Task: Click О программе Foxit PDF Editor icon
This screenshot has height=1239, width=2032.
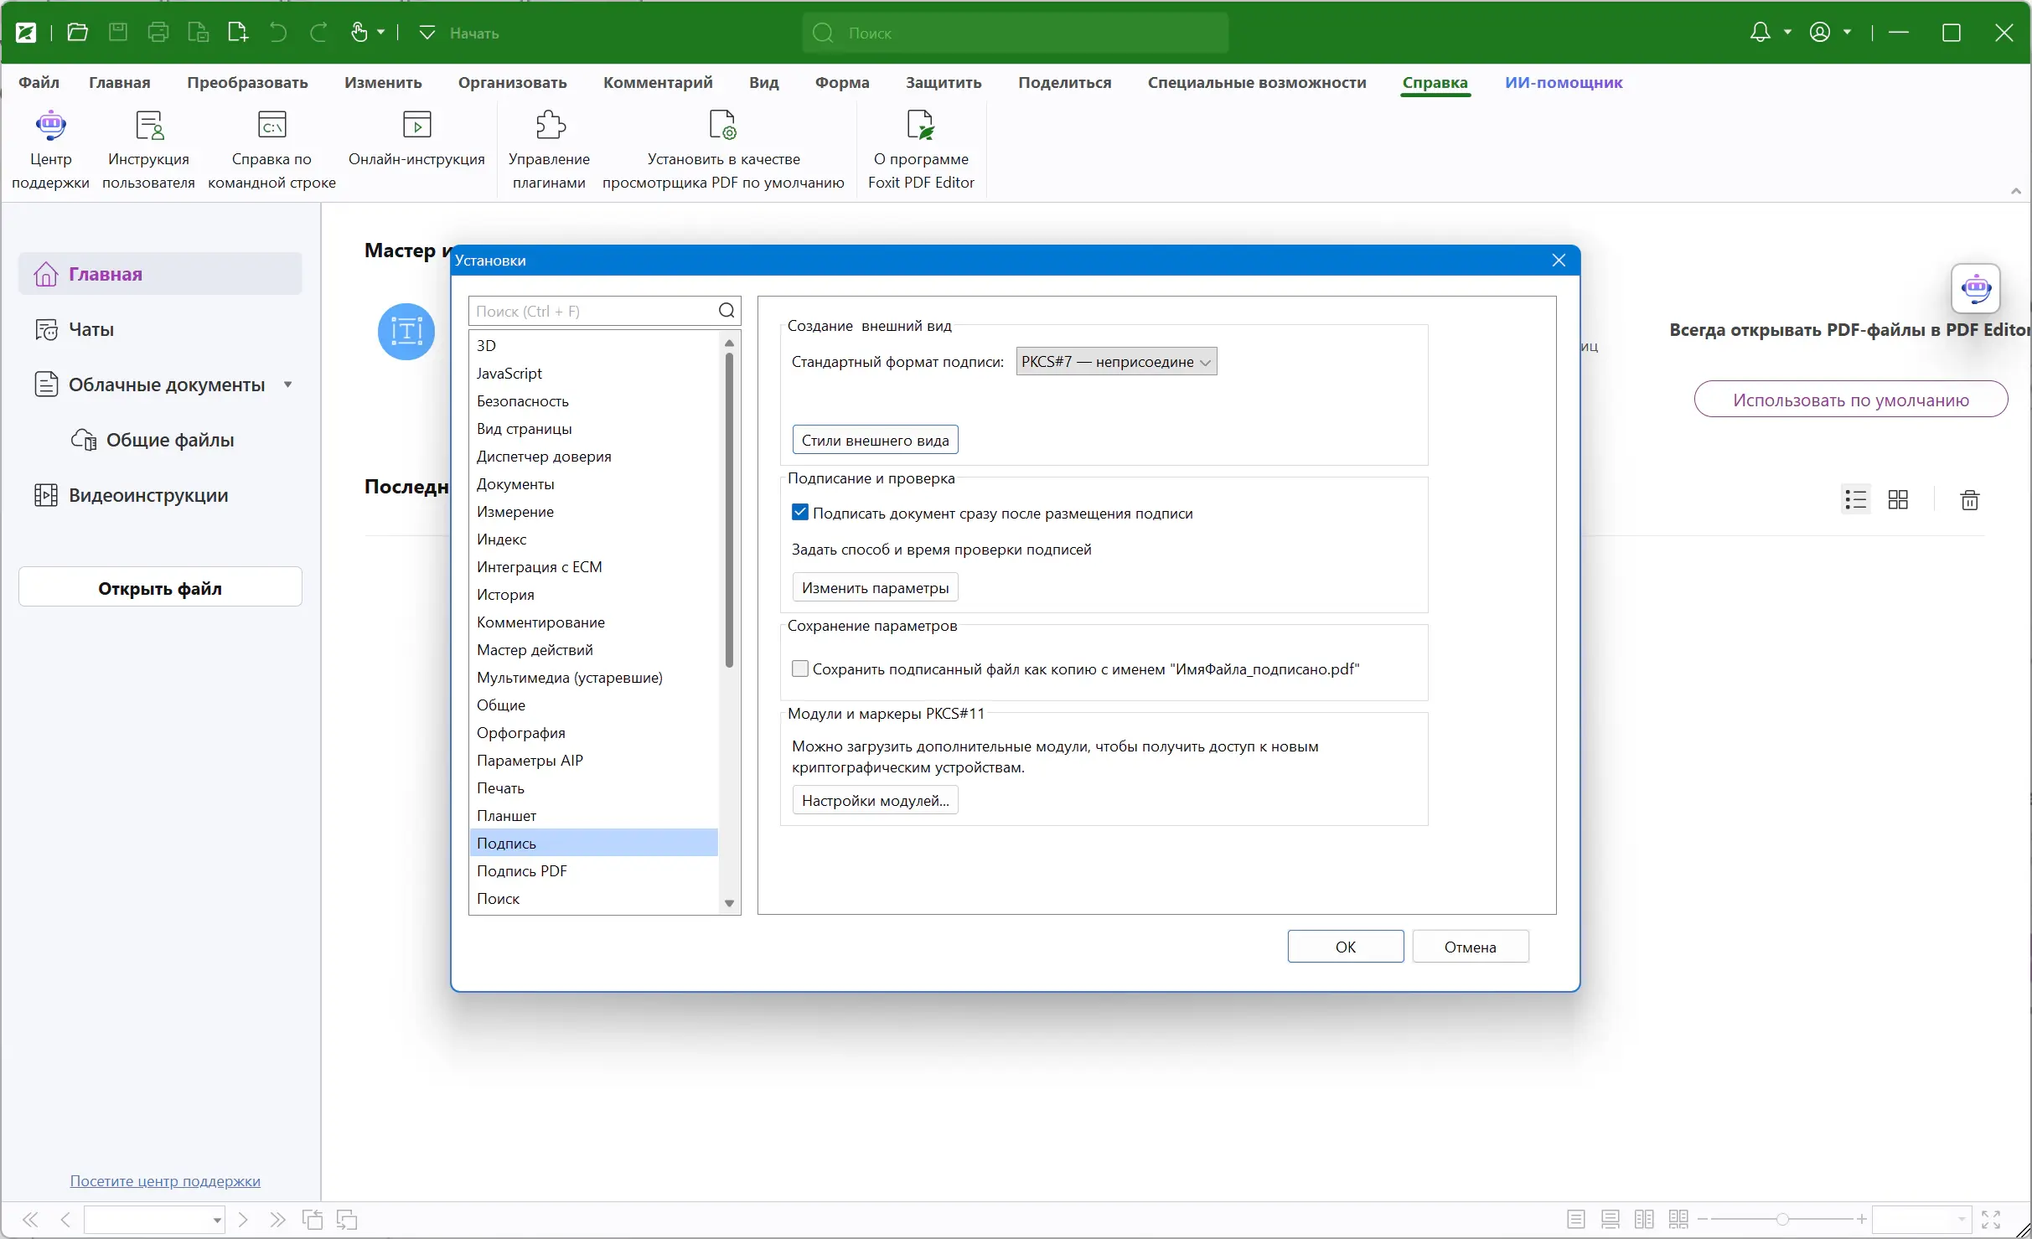Action: pyautogui.click(x=920, y=126)
